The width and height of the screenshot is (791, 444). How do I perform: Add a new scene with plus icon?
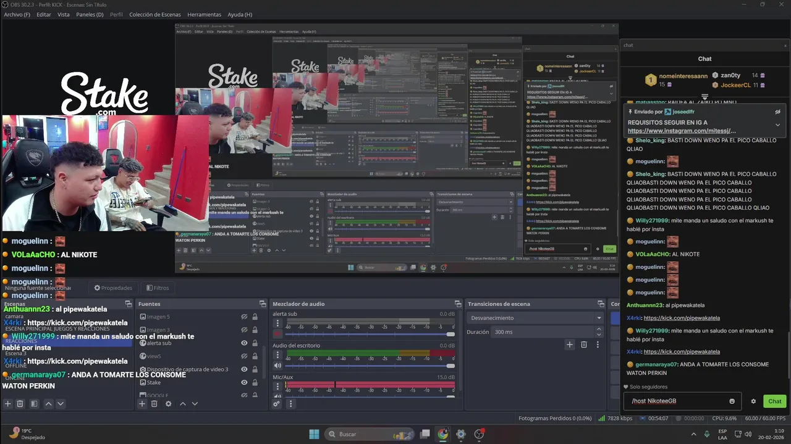point(8,404)
